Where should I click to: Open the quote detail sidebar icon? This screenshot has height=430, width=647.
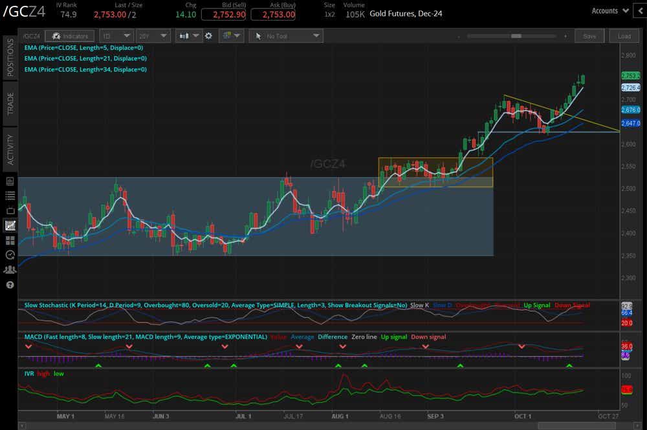tap(10, 181)
